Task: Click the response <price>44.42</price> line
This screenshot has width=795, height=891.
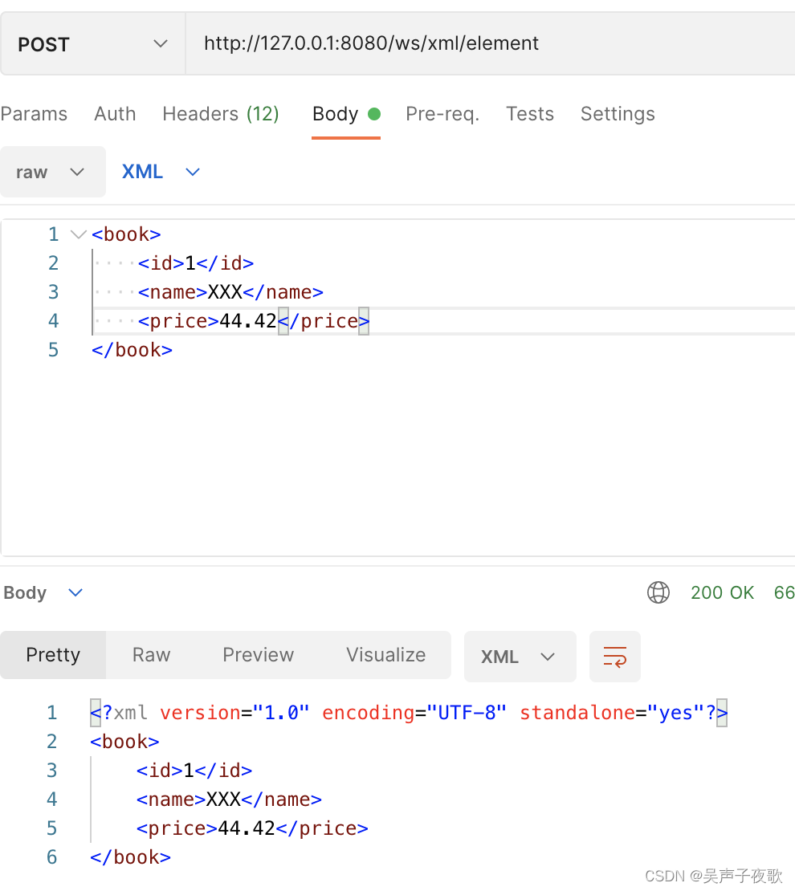Action: pos(252,828)
